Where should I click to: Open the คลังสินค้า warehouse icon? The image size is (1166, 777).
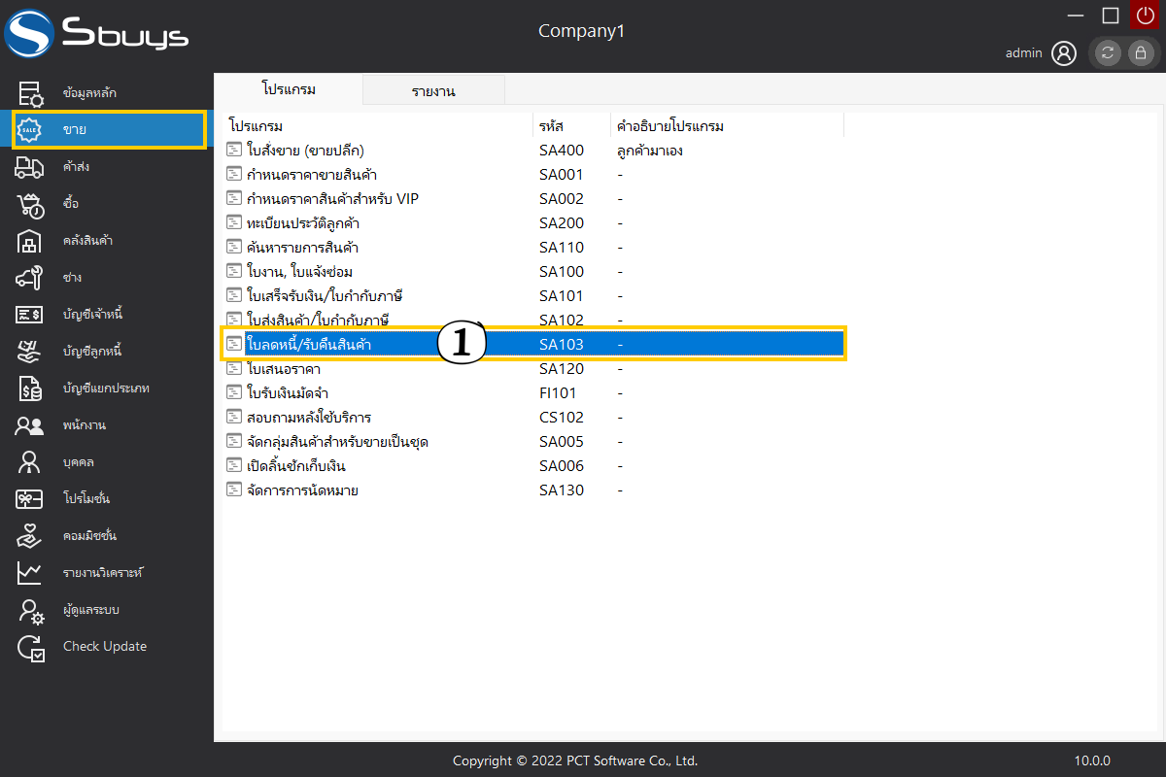point(30,241)
